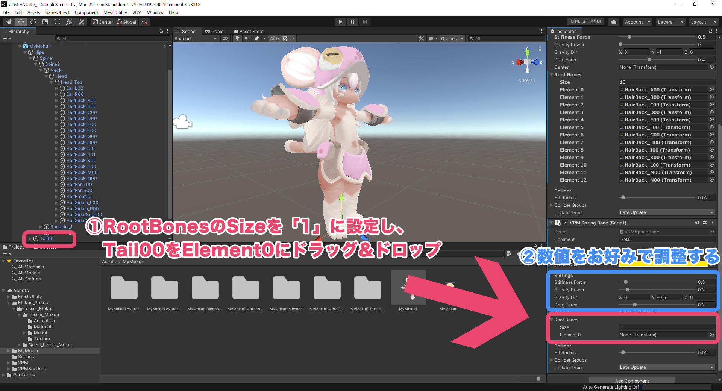
Task: Switch Global handle orientation
Action: (126, 21)
